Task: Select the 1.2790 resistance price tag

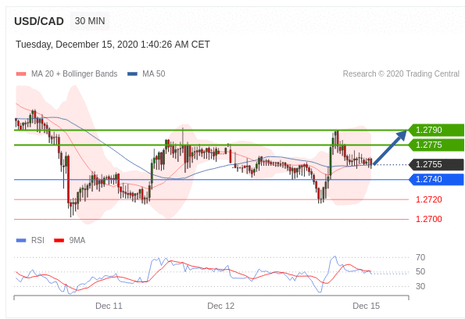Action: [x=436, y=130]
